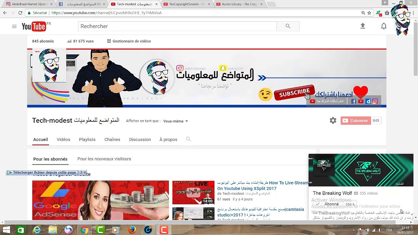This screenshot has width=418, height=235.
Task: Click The Breaking Wolf channel name
Action: click(x=332, y=193)
